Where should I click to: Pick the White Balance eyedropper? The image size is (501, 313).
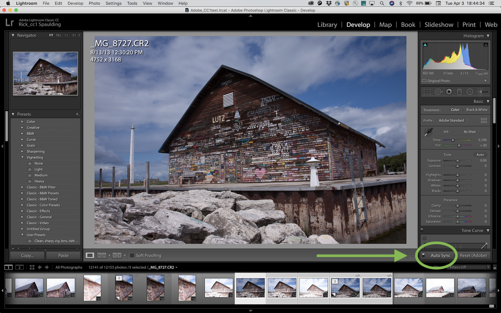click(x=428, y=133)
